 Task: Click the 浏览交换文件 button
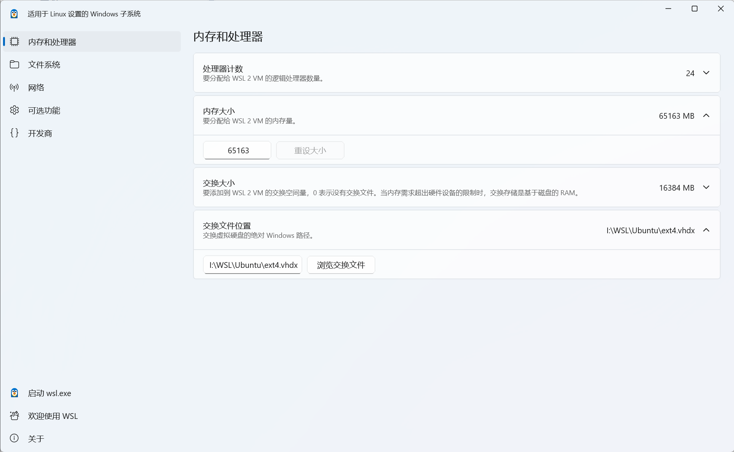point(341,264)
